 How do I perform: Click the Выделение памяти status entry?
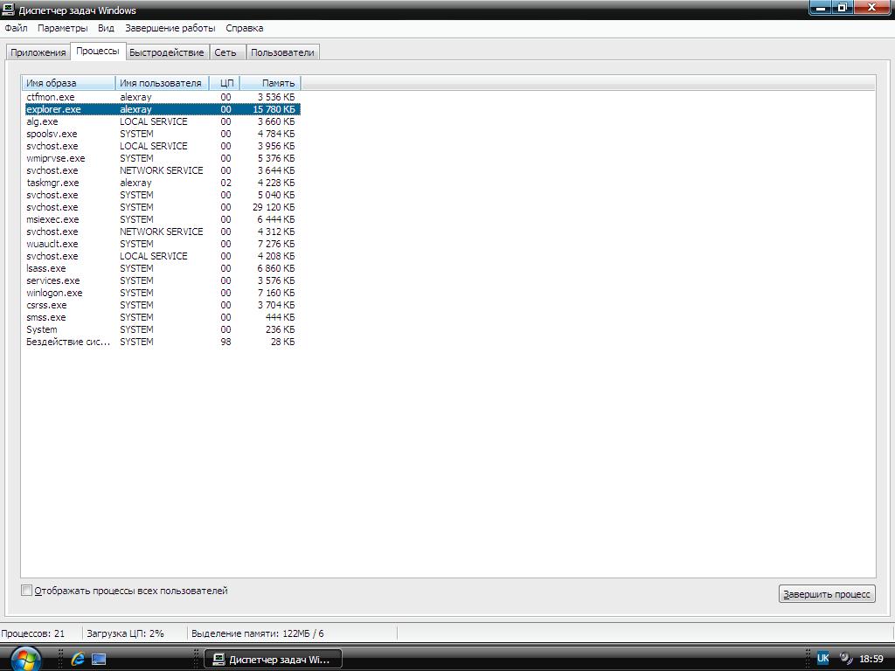[x=258, y=633]
